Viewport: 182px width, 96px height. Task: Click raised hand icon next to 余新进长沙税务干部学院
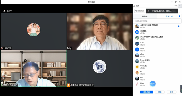(x=179, y=26)
